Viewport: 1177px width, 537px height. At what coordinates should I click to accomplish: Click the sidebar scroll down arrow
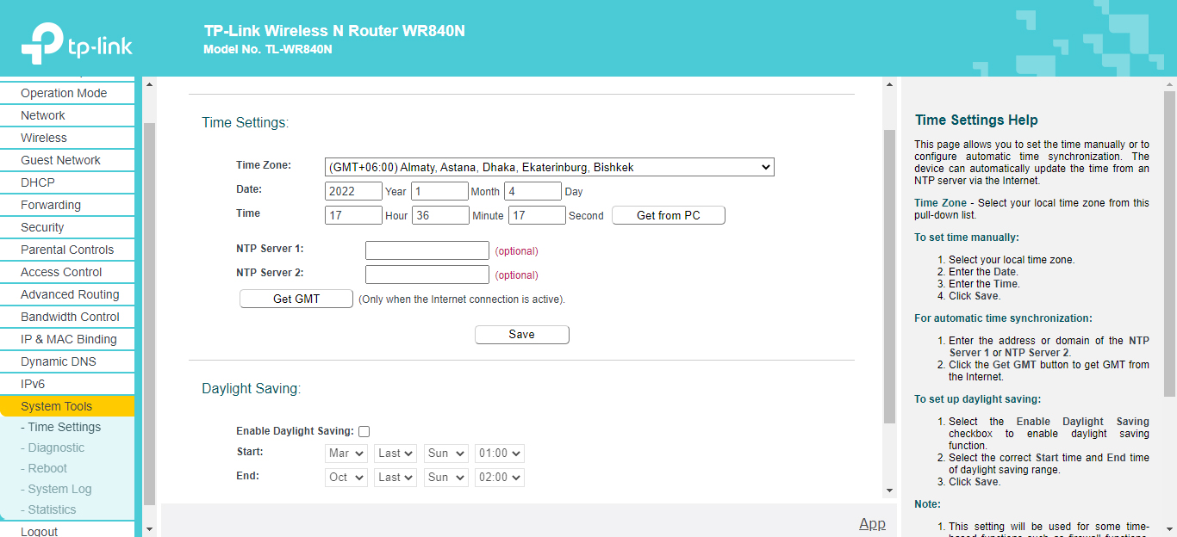click(149, 528)
